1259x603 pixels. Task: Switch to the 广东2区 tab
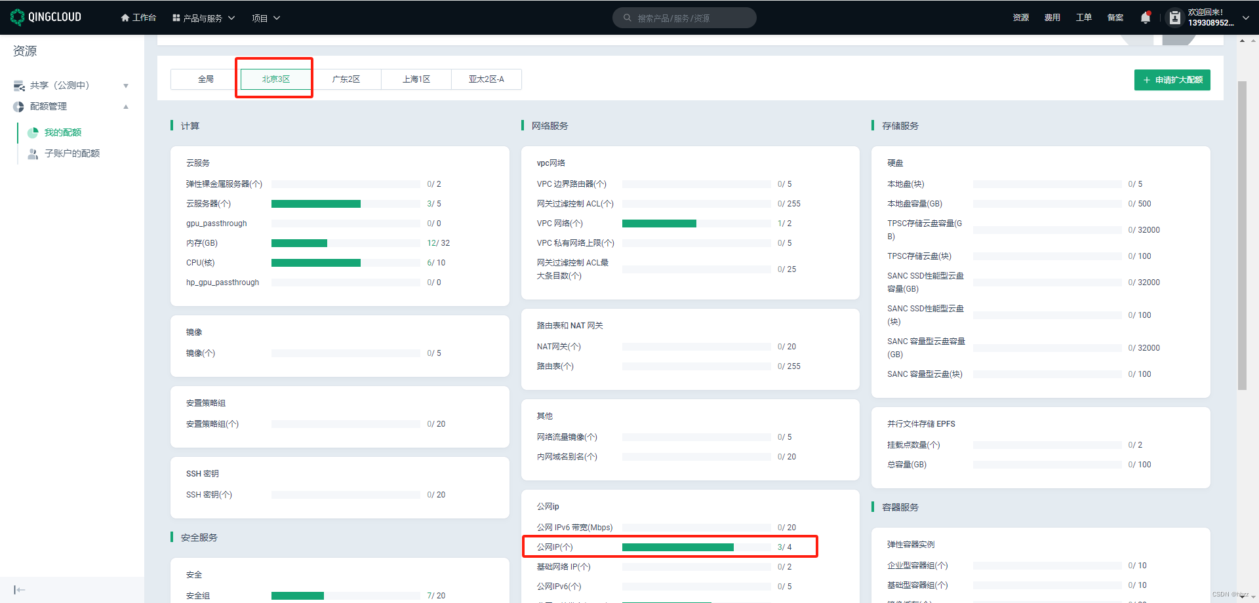(346, 79)
